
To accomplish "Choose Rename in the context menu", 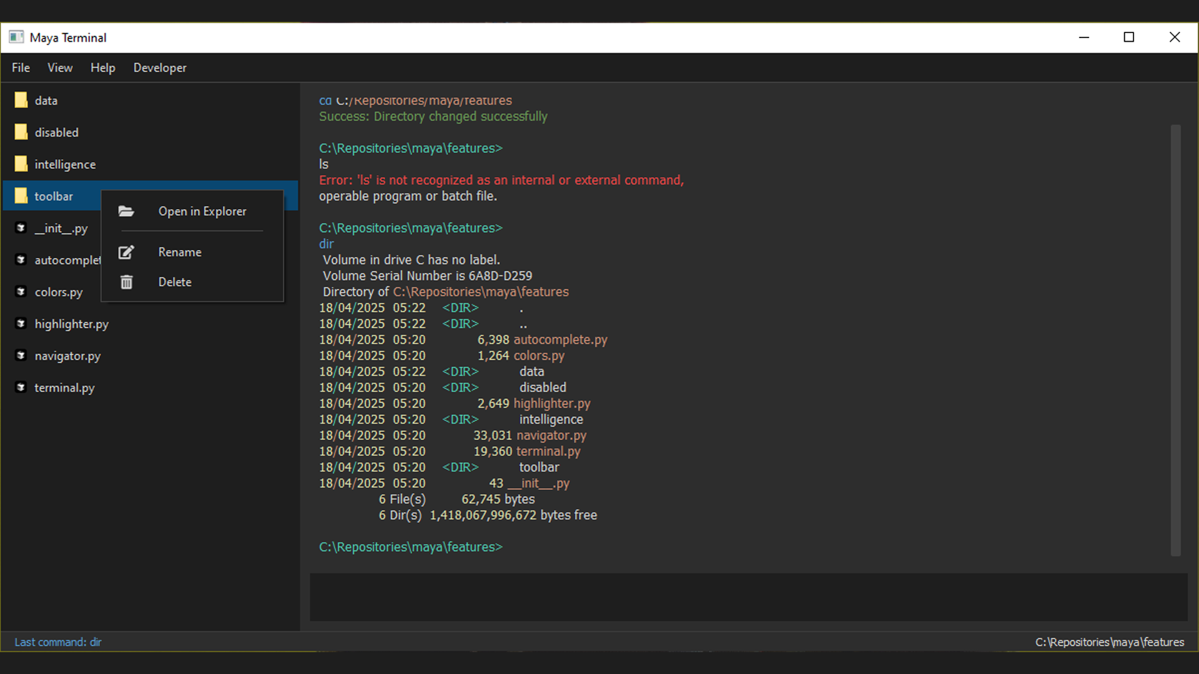I will (x=192, y=252).
